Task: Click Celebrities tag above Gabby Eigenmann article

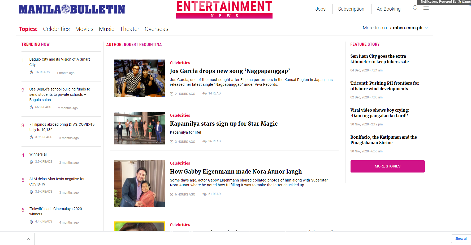Action: point(180,163)
